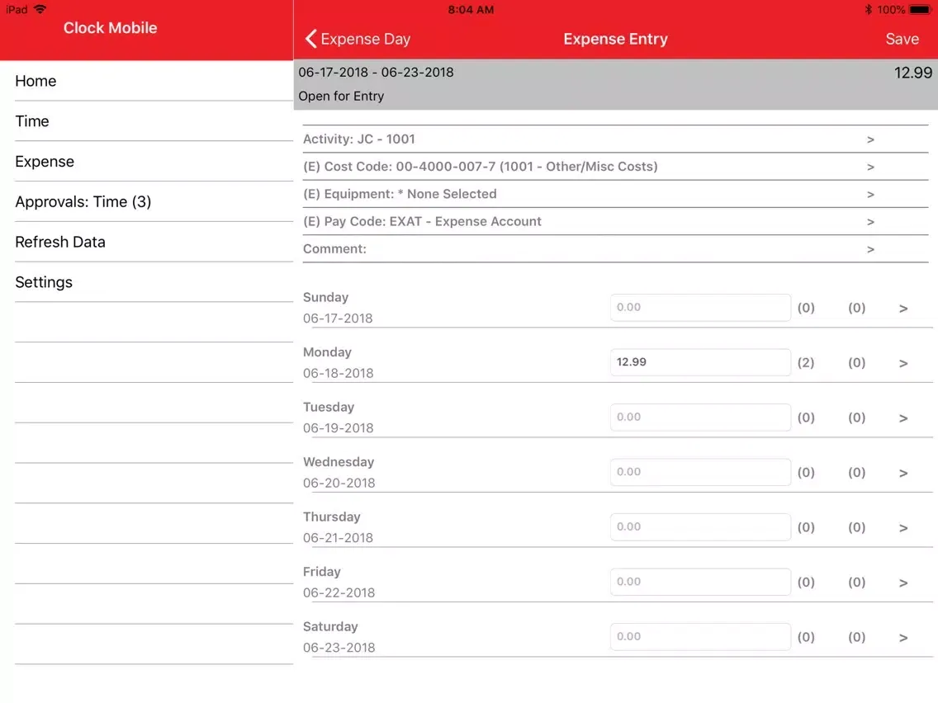
Task: Expand the Equipment None Selected row
Action: point(615,194)
